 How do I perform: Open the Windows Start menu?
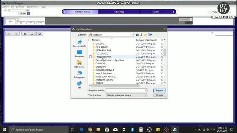coord(4,130)
